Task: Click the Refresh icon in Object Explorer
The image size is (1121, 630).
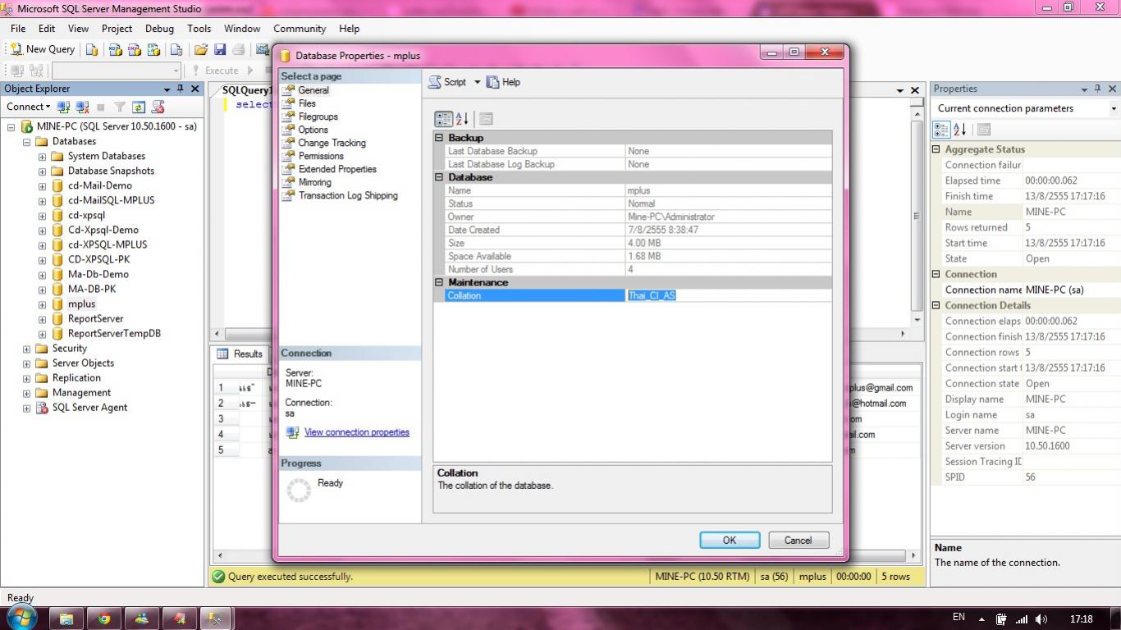Action: click(x=139, y=107)
